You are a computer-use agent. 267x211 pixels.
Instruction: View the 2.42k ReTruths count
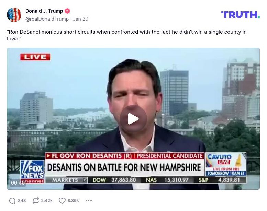tap(47, 201)
